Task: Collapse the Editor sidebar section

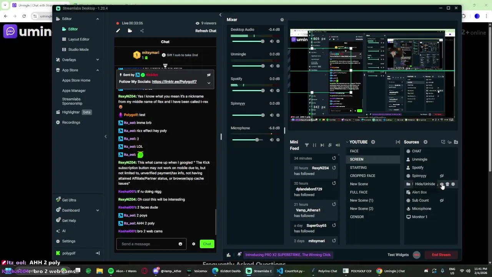Action: 97,19
